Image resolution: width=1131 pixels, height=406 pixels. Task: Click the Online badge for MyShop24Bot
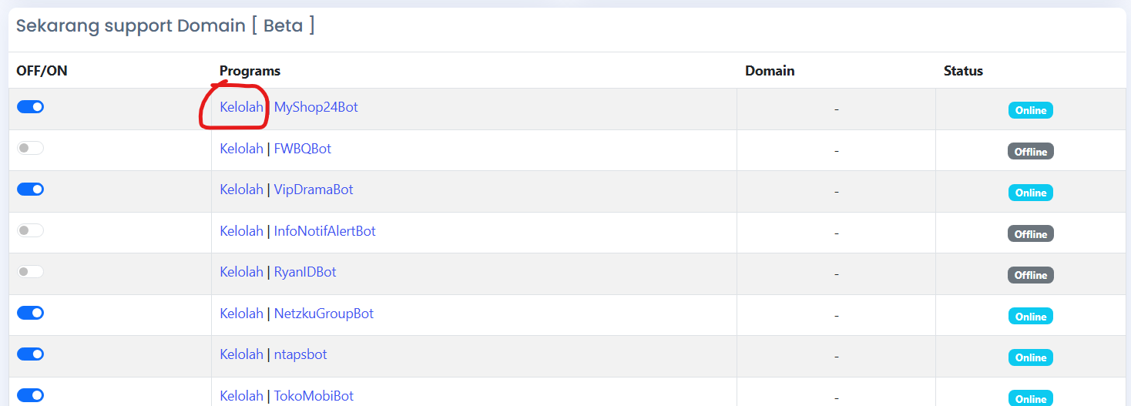click(1030, 110)
